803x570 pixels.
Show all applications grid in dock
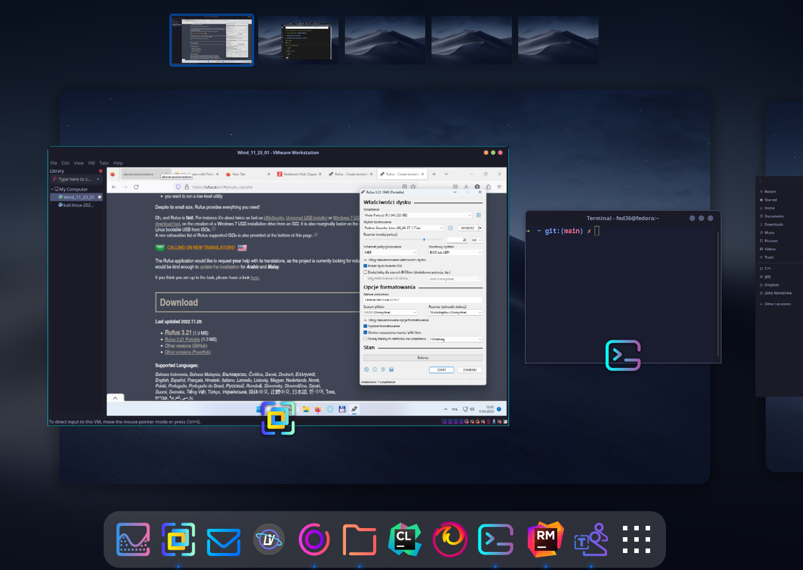pos(637,539)
